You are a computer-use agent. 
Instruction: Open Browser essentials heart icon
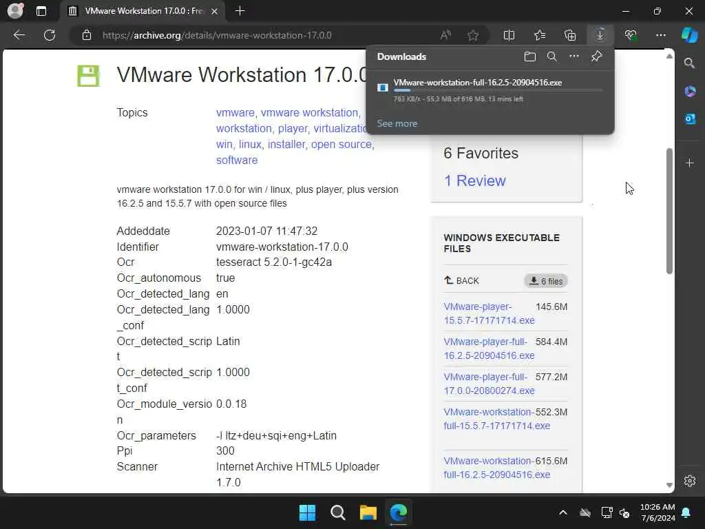click(x=631, y=35)
